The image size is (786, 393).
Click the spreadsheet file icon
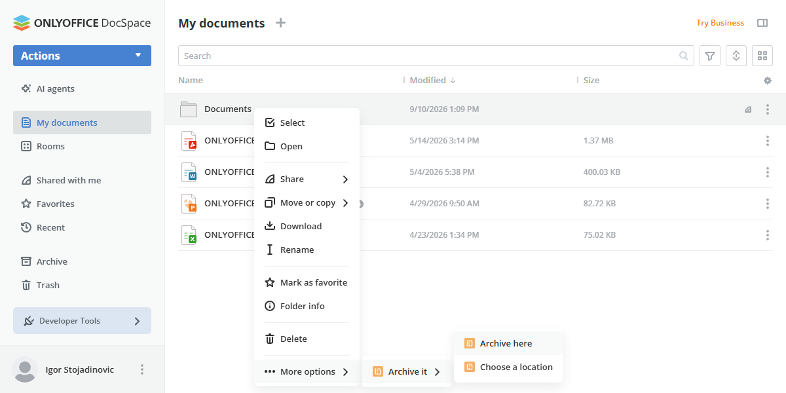tap(189, 235)
